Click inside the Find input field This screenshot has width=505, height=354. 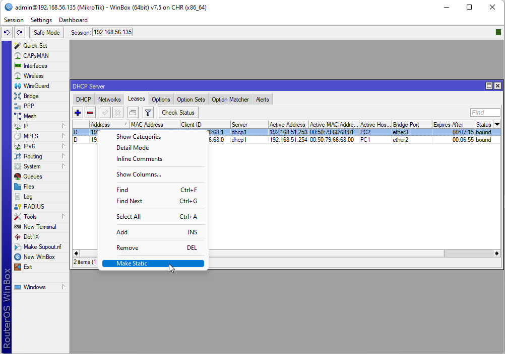(x=485, y=112)
